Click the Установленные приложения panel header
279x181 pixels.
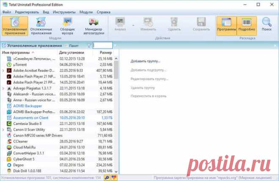35,46
